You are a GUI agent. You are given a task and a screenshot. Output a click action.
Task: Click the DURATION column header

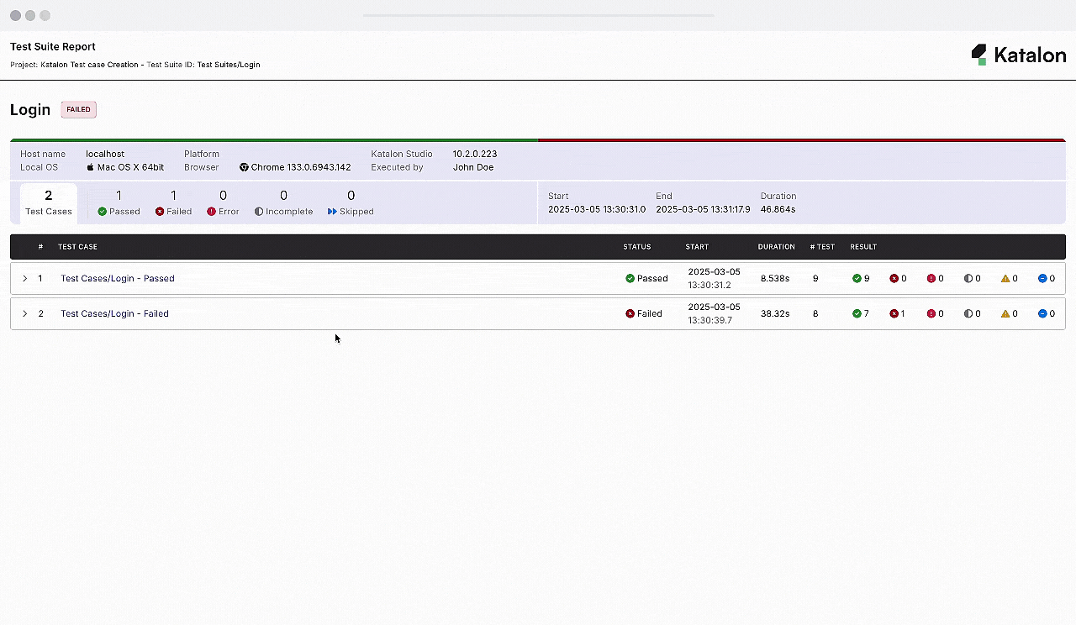(x=776, y=247)
